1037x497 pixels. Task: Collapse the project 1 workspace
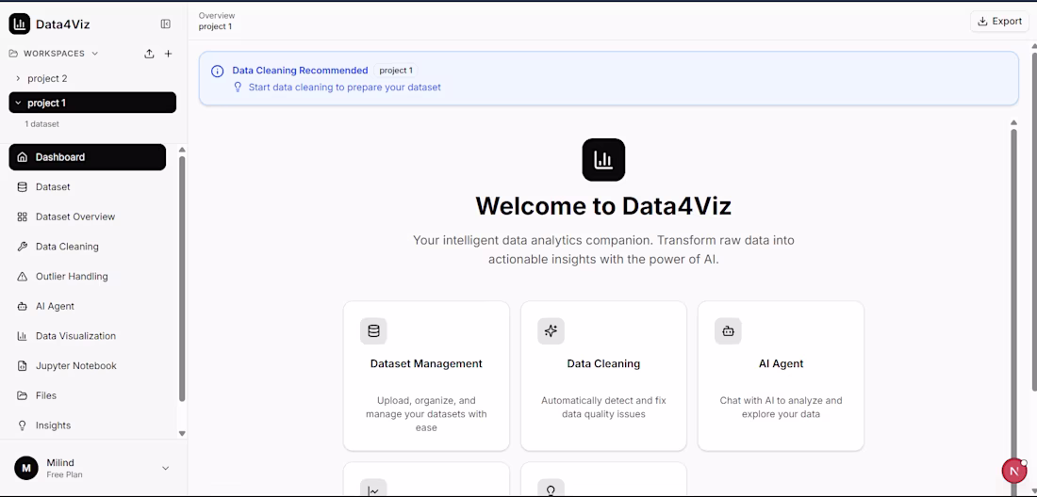18,103
